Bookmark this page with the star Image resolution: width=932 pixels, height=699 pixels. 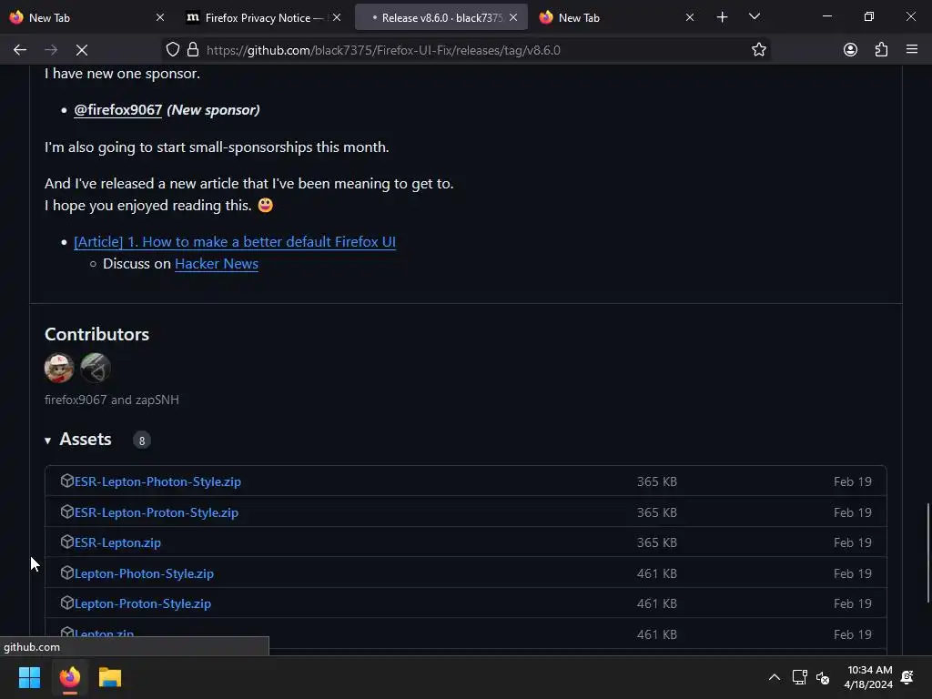758,49
